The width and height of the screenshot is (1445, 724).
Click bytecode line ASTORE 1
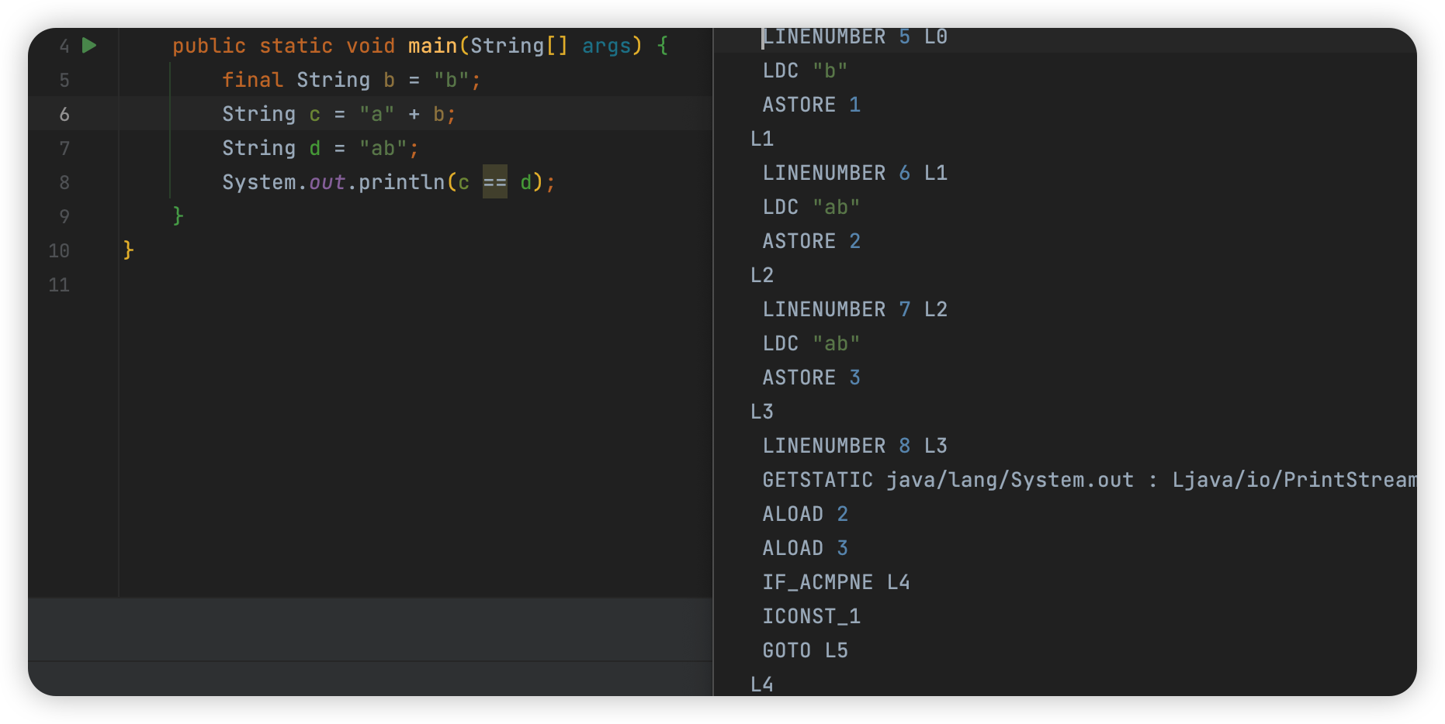811,105
